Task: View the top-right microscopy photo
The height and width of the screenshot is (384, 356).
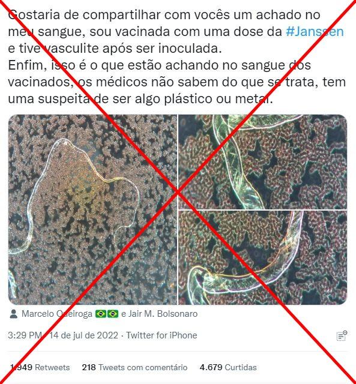Action: click(263, 162)
